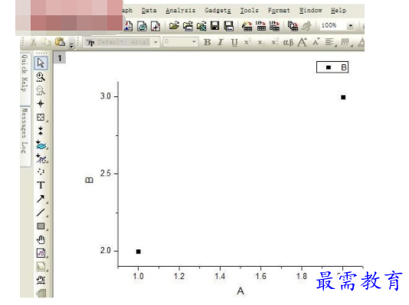Open the Format menu
The height and width of the screenshot is (305, 409).
point(279,11)
